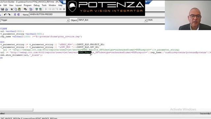Image resolution: width=211 pixels, height=119 pixels.
Task: Click the Step Over debug icon
Action: (x=53, y=9)
